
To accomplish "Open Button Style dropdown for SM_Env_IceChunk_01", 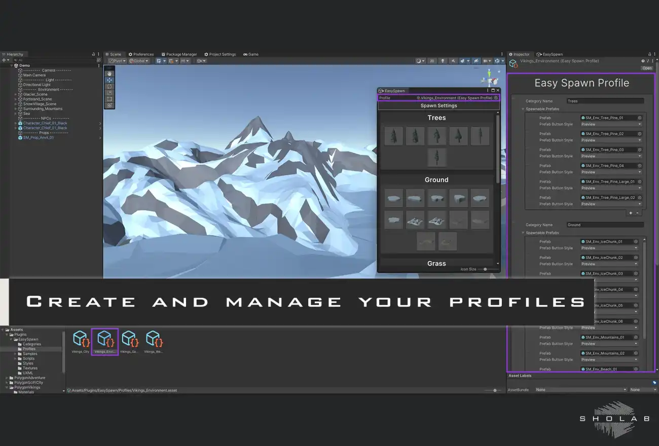I will [609, 248].
